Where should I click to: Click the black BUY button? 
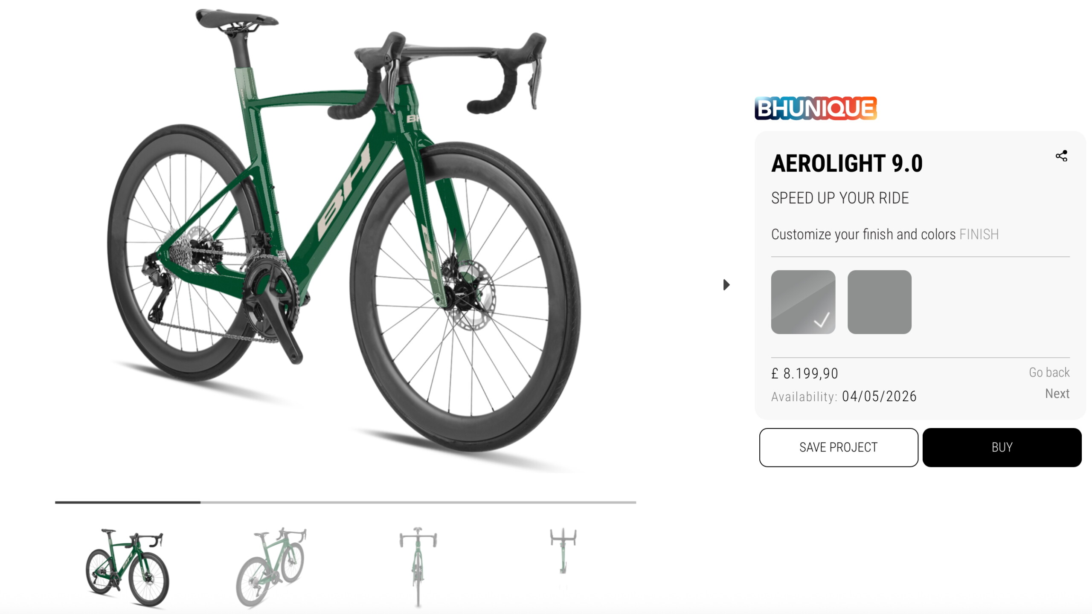click(x=1002, y=447)
